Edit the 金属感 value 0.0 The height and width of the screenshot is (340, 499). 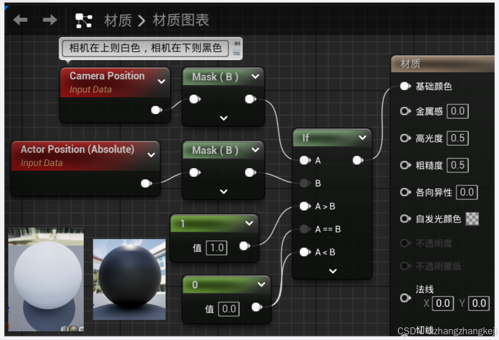click(x=457, y=111)
